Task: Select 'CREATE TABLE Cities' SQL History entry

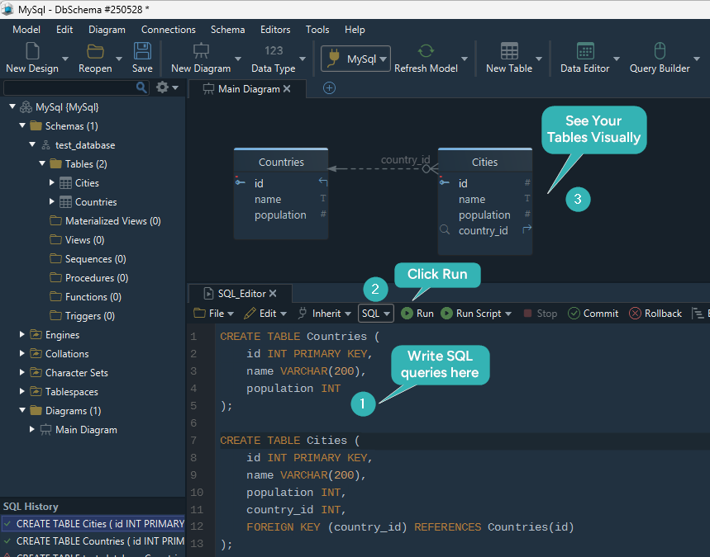Action: point(93,523)
